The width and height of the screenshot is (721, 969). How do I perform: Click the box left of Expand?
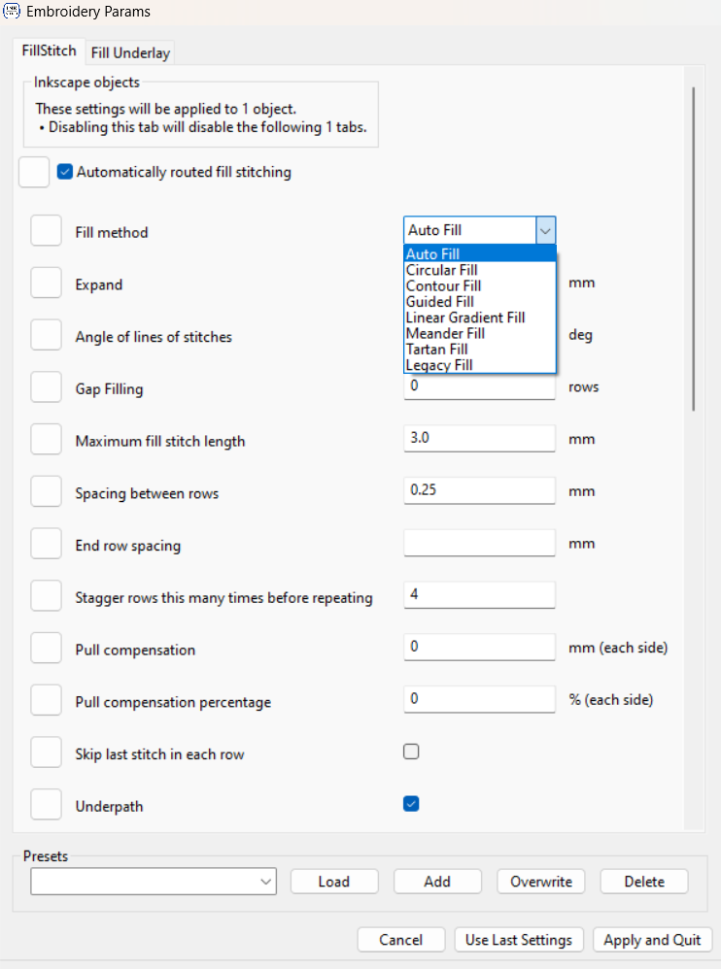click(x=46, y=284)
